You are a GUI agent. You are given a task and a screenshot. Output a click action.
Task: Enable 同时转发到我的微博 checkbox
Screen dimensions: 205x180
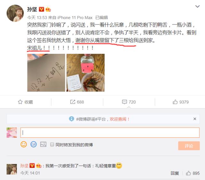[x=52, y=144]
